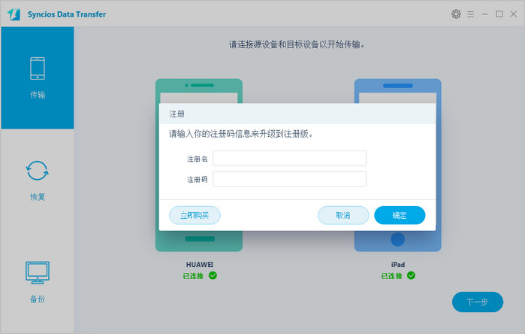Viewport: 525px width, 334px height.
Task: Click the 下一步 next button
Action: click(x=478, y=302)
